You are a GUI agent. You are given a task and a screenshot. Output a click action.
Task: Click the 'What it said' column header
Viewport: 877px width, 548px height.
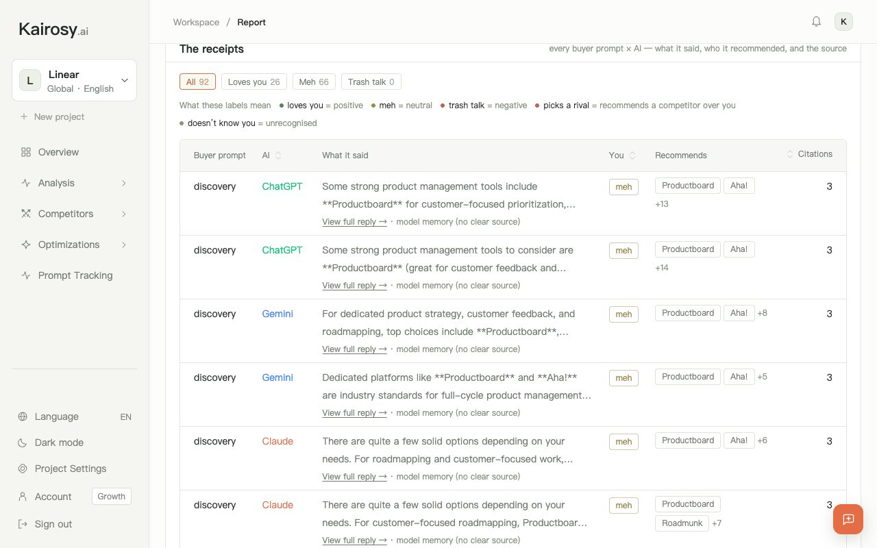pos(345,155)
